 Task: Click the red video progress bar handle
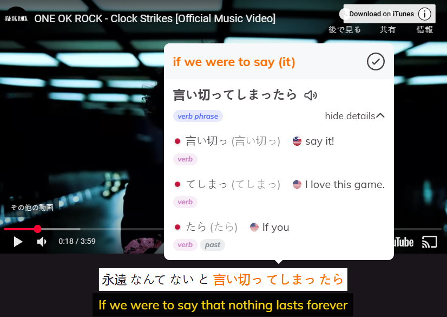[x=37, y=229]
